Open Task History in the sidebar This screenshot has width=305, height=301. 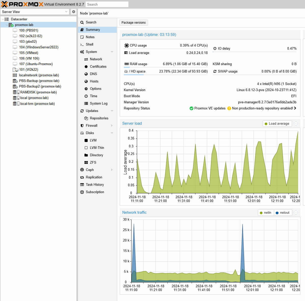click(x=95, y=185)
